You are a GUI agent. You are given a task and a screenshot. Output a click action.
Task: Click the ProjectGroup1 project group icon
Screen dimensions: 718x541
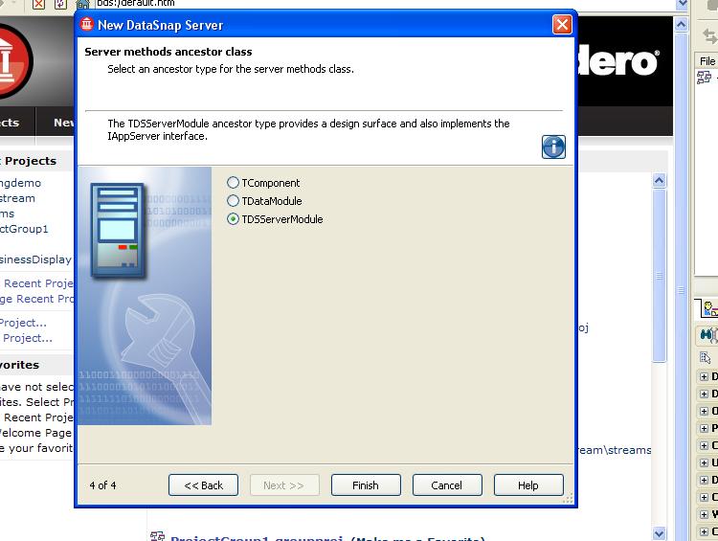tap(158, 537)
